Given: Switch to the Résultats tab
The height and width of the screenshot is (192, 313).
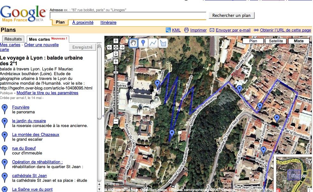Looking at the screenshot, I should pos(13,39).
